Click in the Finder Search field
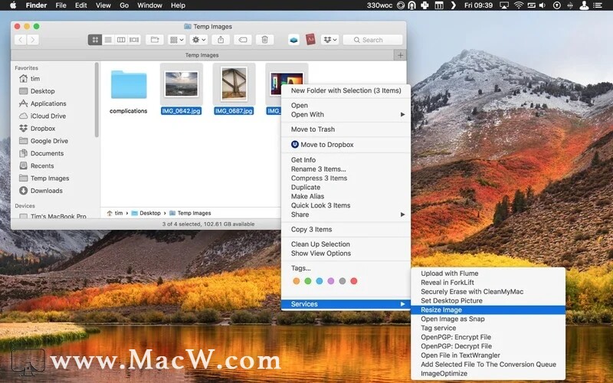The image size is (613, 383). 372,40
